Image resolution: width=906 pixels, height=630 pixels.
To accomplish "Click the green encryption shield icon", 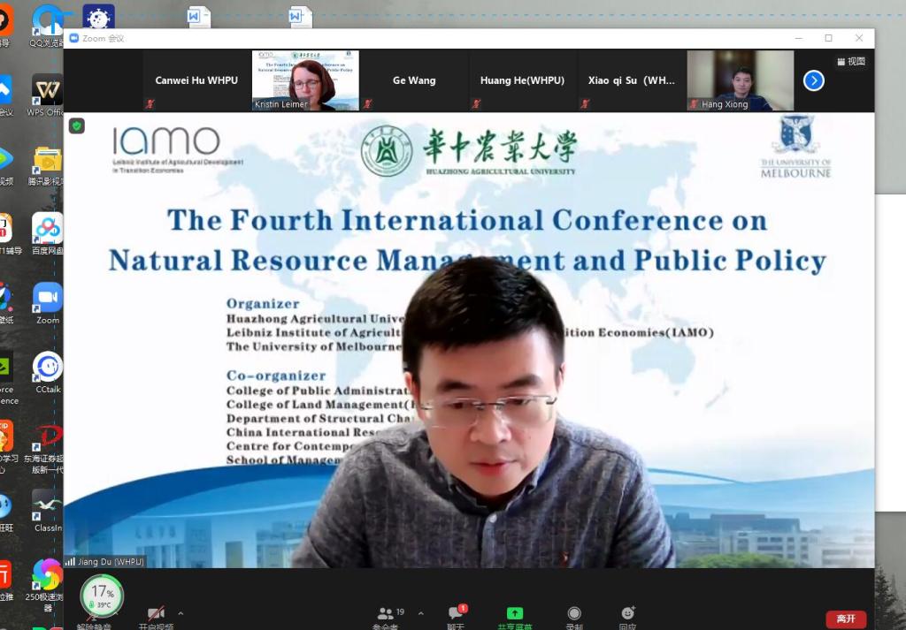I will [x=77, y=126].
